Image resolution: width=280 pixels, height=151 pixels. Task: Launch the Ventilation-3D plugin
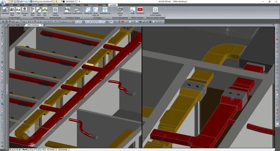point(105,11)
